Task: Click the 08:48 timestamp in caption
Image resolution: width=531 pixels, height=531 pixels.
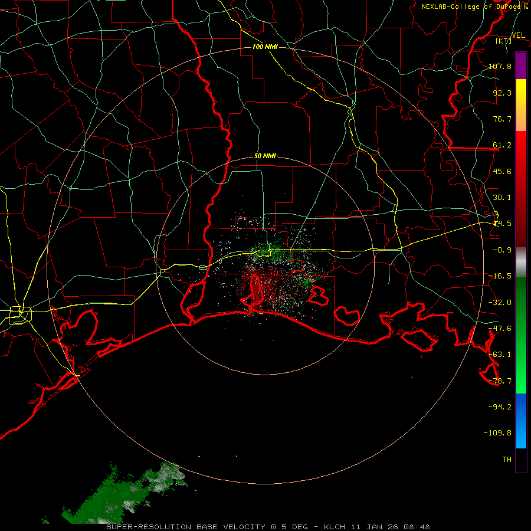Action: (417, 527)
